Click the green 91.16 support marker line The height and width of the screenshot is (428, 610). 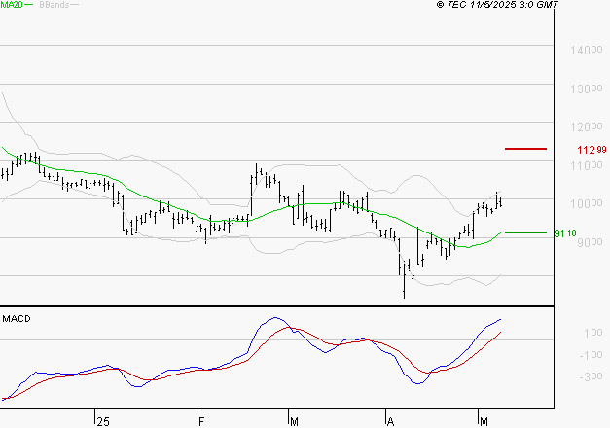(x=525, y=232)
